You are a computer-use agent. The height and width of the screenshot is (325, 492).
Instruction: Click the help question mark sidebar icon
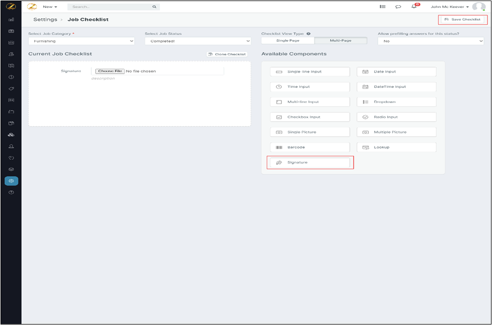11,192
